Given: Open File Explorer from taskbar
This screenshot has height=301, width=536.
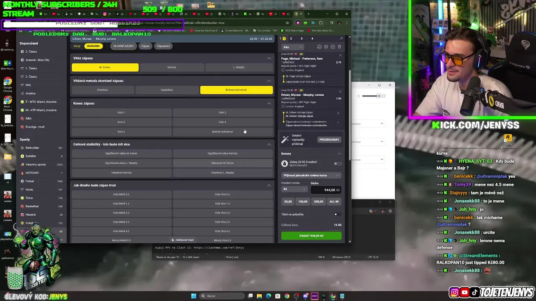Looking at the screenshot, I should 259,296.
